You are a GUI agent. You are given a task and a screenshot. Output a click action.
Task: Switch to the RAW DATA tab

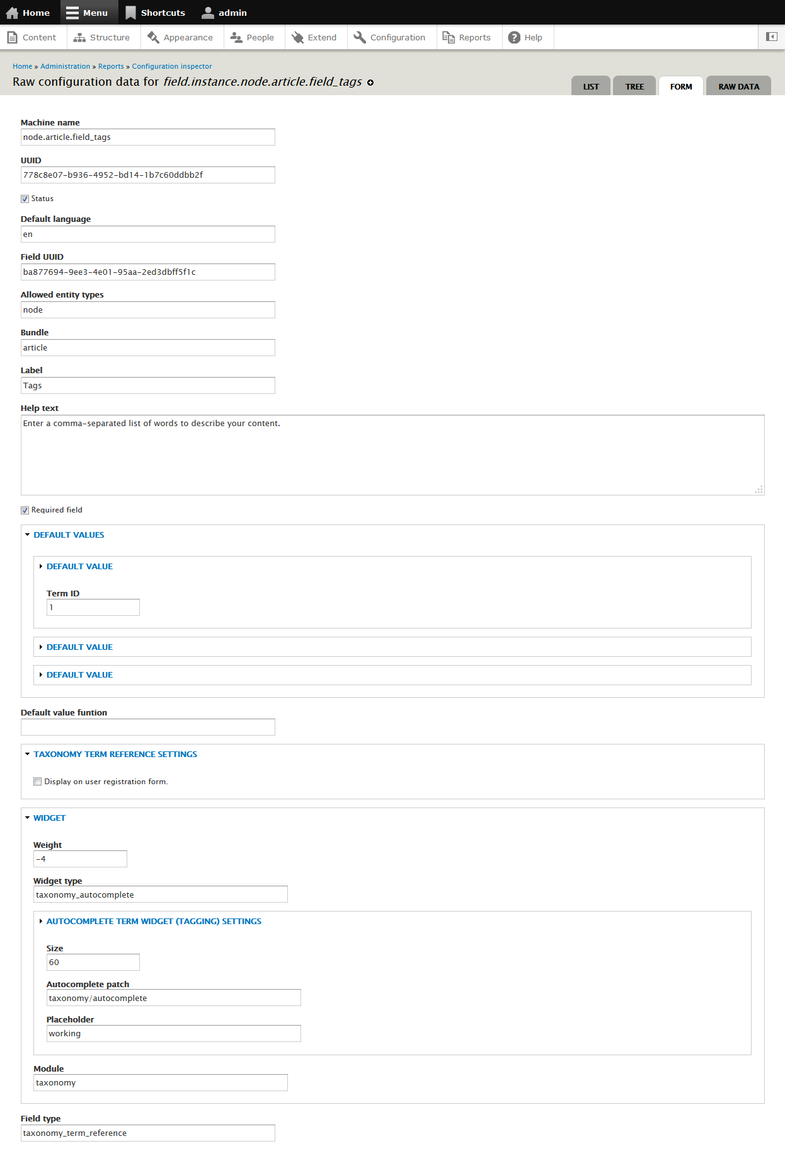pos(738,86)
